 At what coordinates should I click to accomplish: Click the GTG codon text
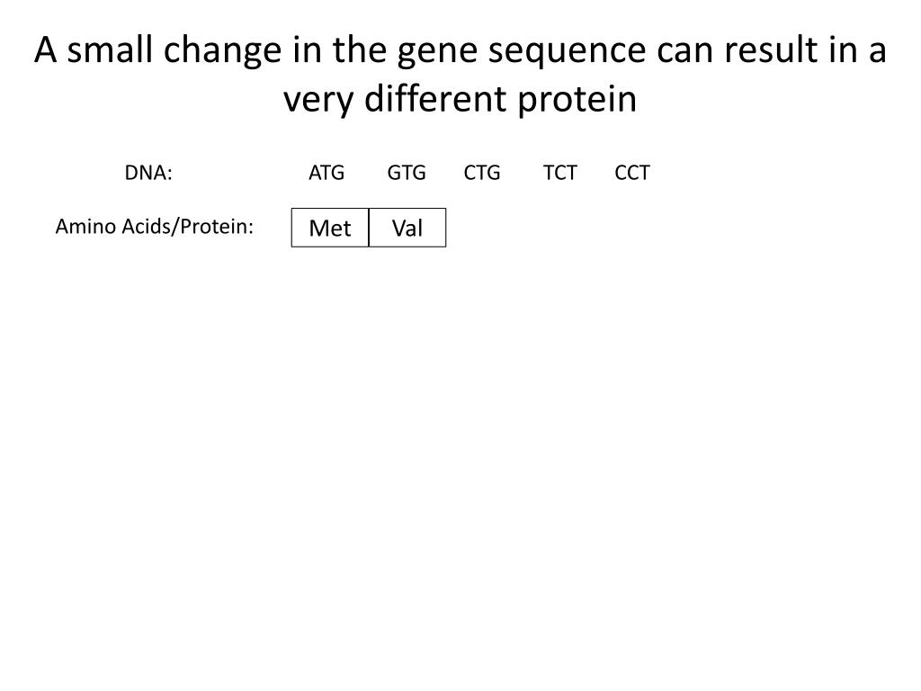[x=407, y=173]
